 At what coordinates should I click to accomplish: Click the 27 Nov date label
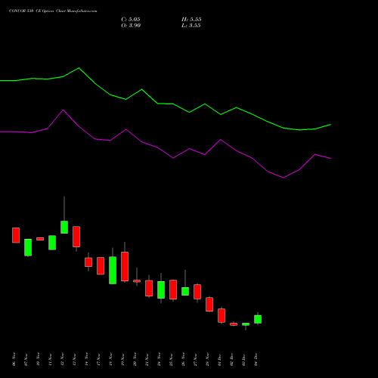pos(195,359)
